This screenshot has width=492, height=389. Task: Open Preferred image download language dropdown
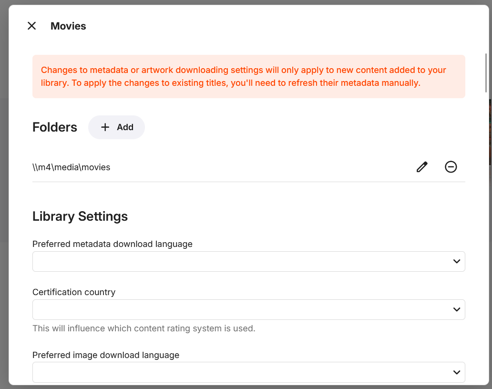click(x=238, y=372)
